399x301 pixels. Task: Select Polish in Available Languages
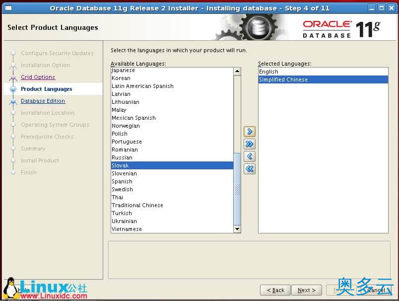[172, 134]
